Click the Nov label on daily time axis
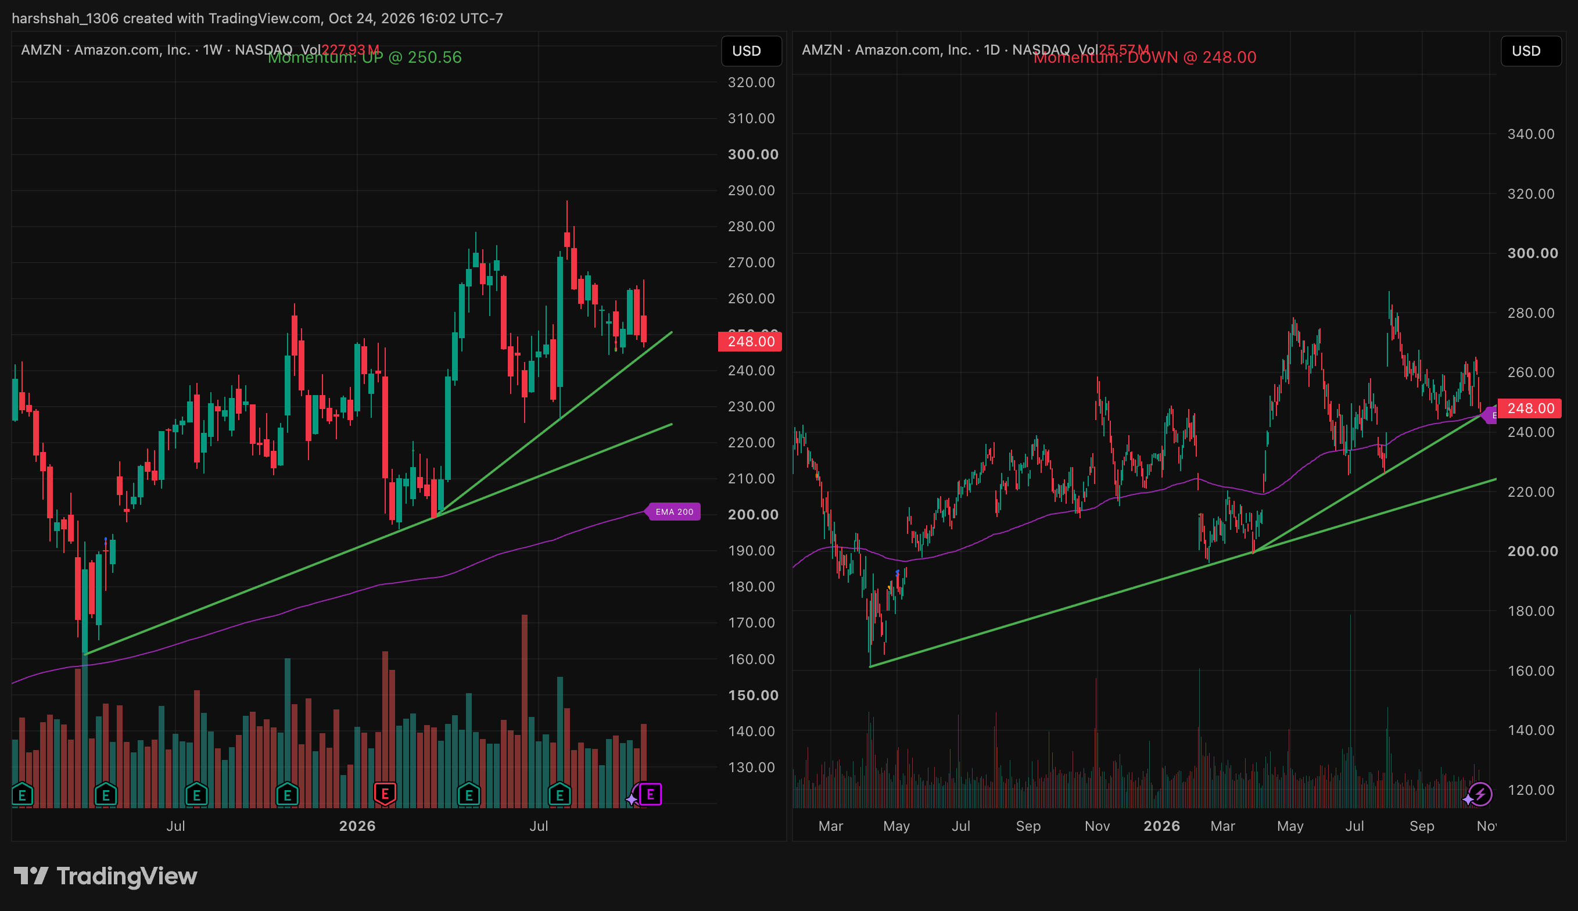Viewport: 1578px width, 911px height. [x=1097, y=826]
